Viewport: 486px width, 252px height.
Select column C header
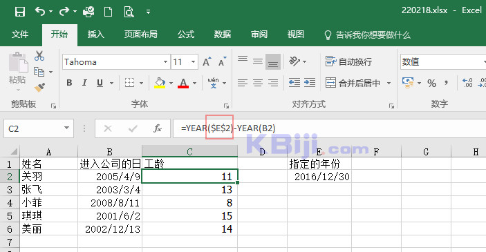189,151
